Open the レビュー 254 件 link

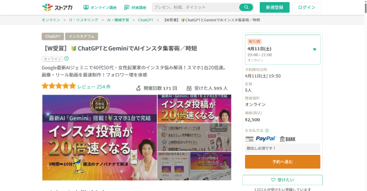(x=94, y=87)
